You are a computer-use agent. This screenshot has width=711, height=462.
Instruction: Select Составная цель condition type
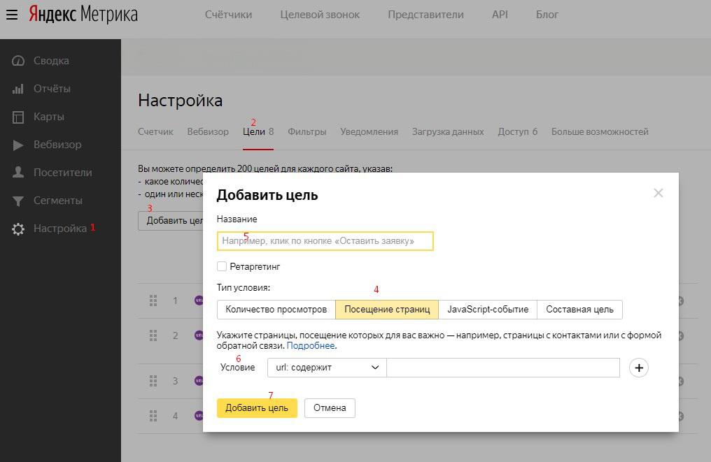579,310
